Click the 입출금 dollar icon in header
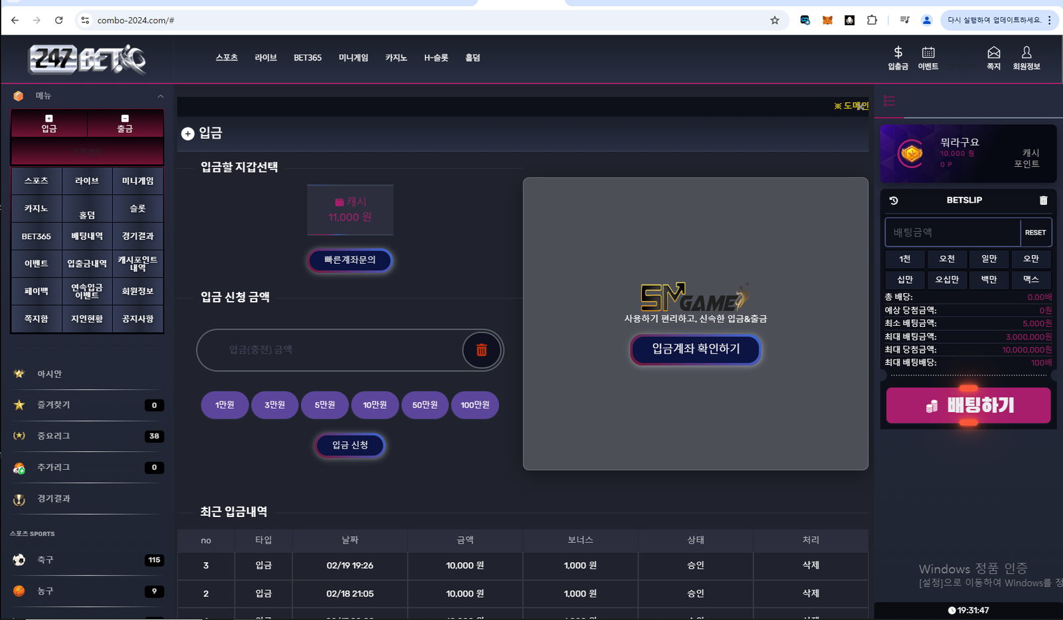 pyautogui.click(x=898, y=53)
